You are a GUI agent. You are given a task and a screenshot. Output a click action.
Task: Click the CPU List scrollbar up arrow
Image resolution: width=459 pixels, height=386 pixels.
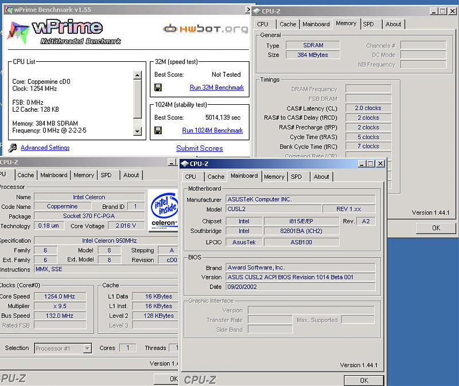[x=137, y=75]
